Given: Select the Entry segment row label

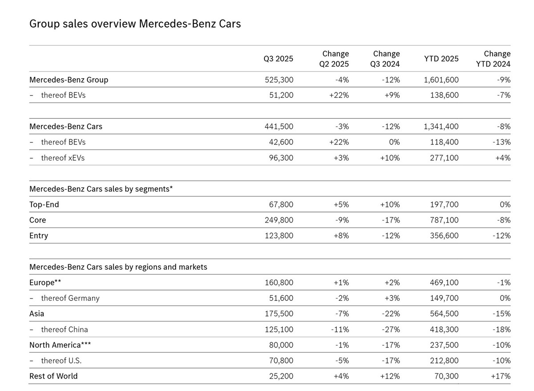Looking at the screenshot, I should click(x=39, y=236).
